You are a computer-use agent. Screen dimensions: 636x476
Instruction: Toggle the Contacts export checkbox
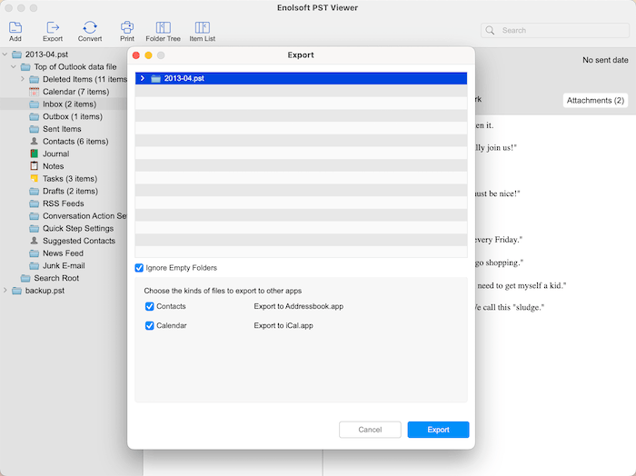coord(150,307)
